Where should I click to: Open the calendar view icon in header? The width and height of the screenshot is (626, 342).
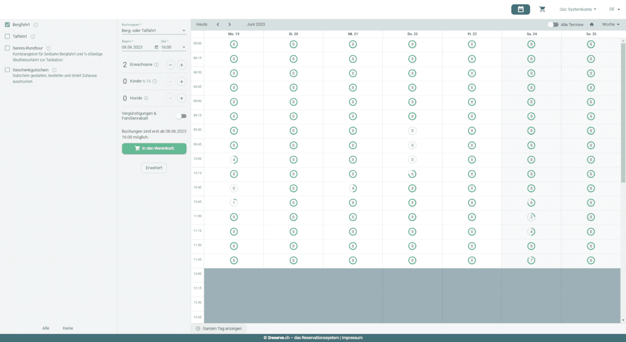click(520, 9)
